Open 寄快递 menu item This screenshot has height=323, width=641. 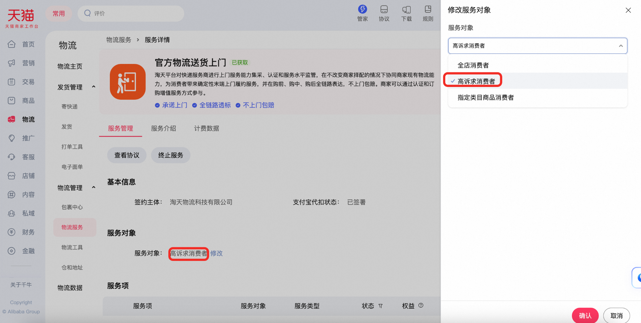point(69,107)
